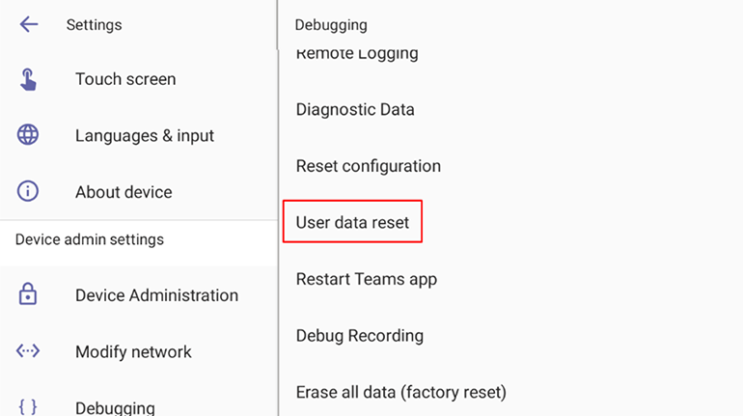Open Touch screen settings
The image size is (743, 416).
pyautogui.click(x=125, y=79)
